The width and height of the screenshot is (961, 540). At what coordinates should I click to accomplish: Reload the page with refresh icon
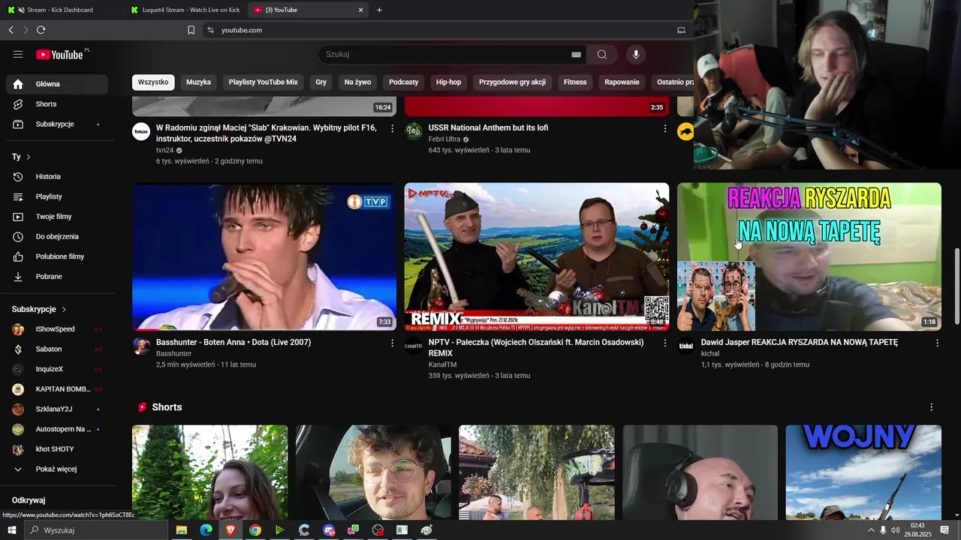pyautogui.click(x=41, y=30)
